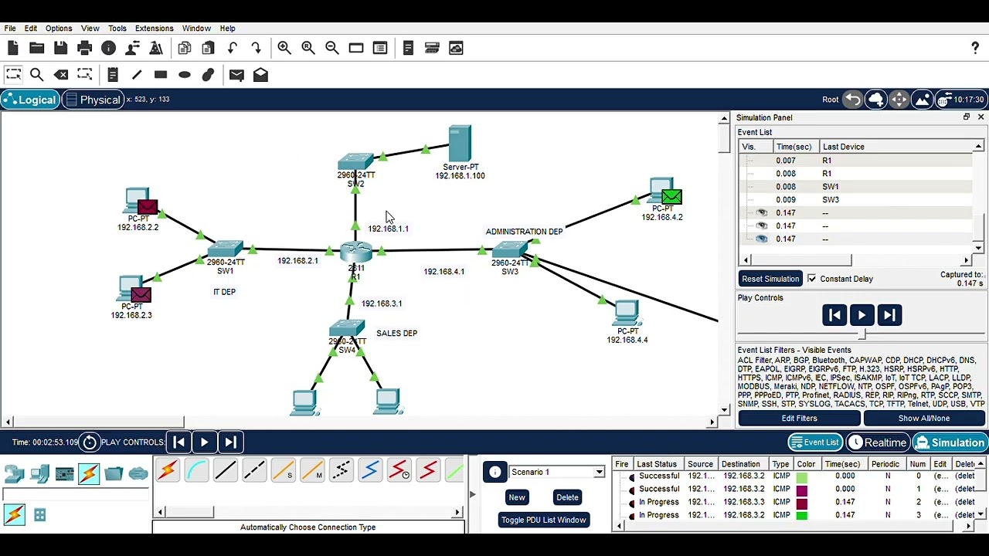Click router R1 in the topology

point(356,251)
